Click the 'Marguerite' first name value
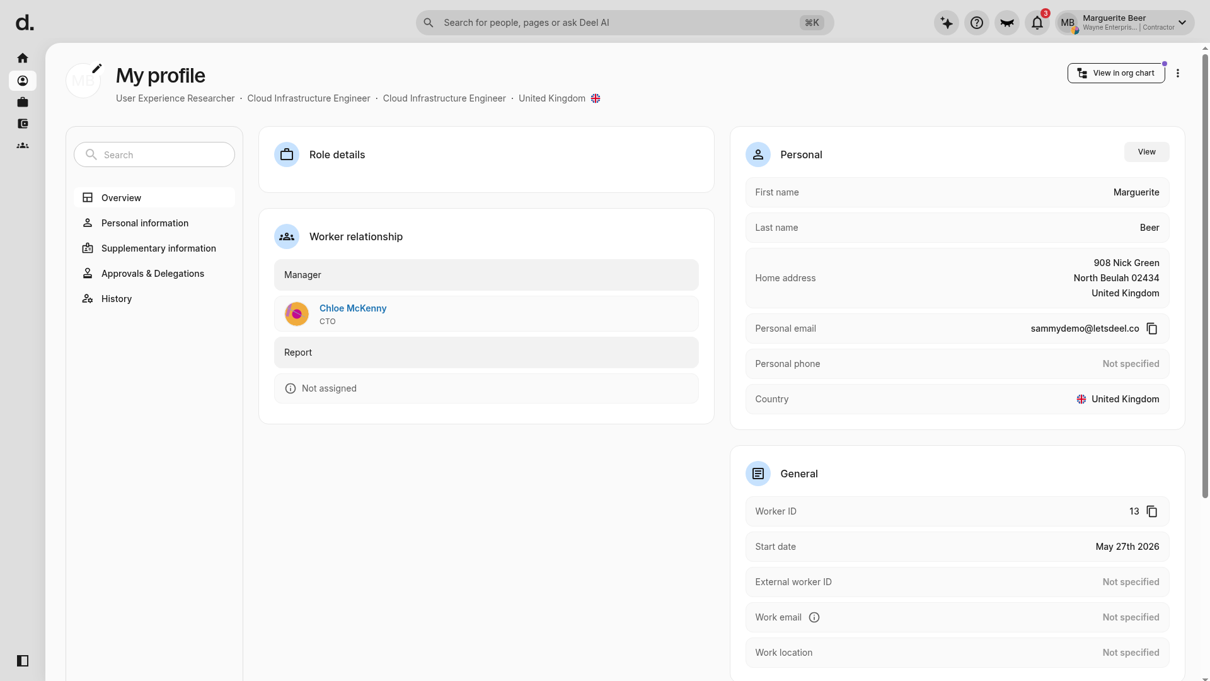This screenshot has width=1210, height=681. pos(1136,192)
